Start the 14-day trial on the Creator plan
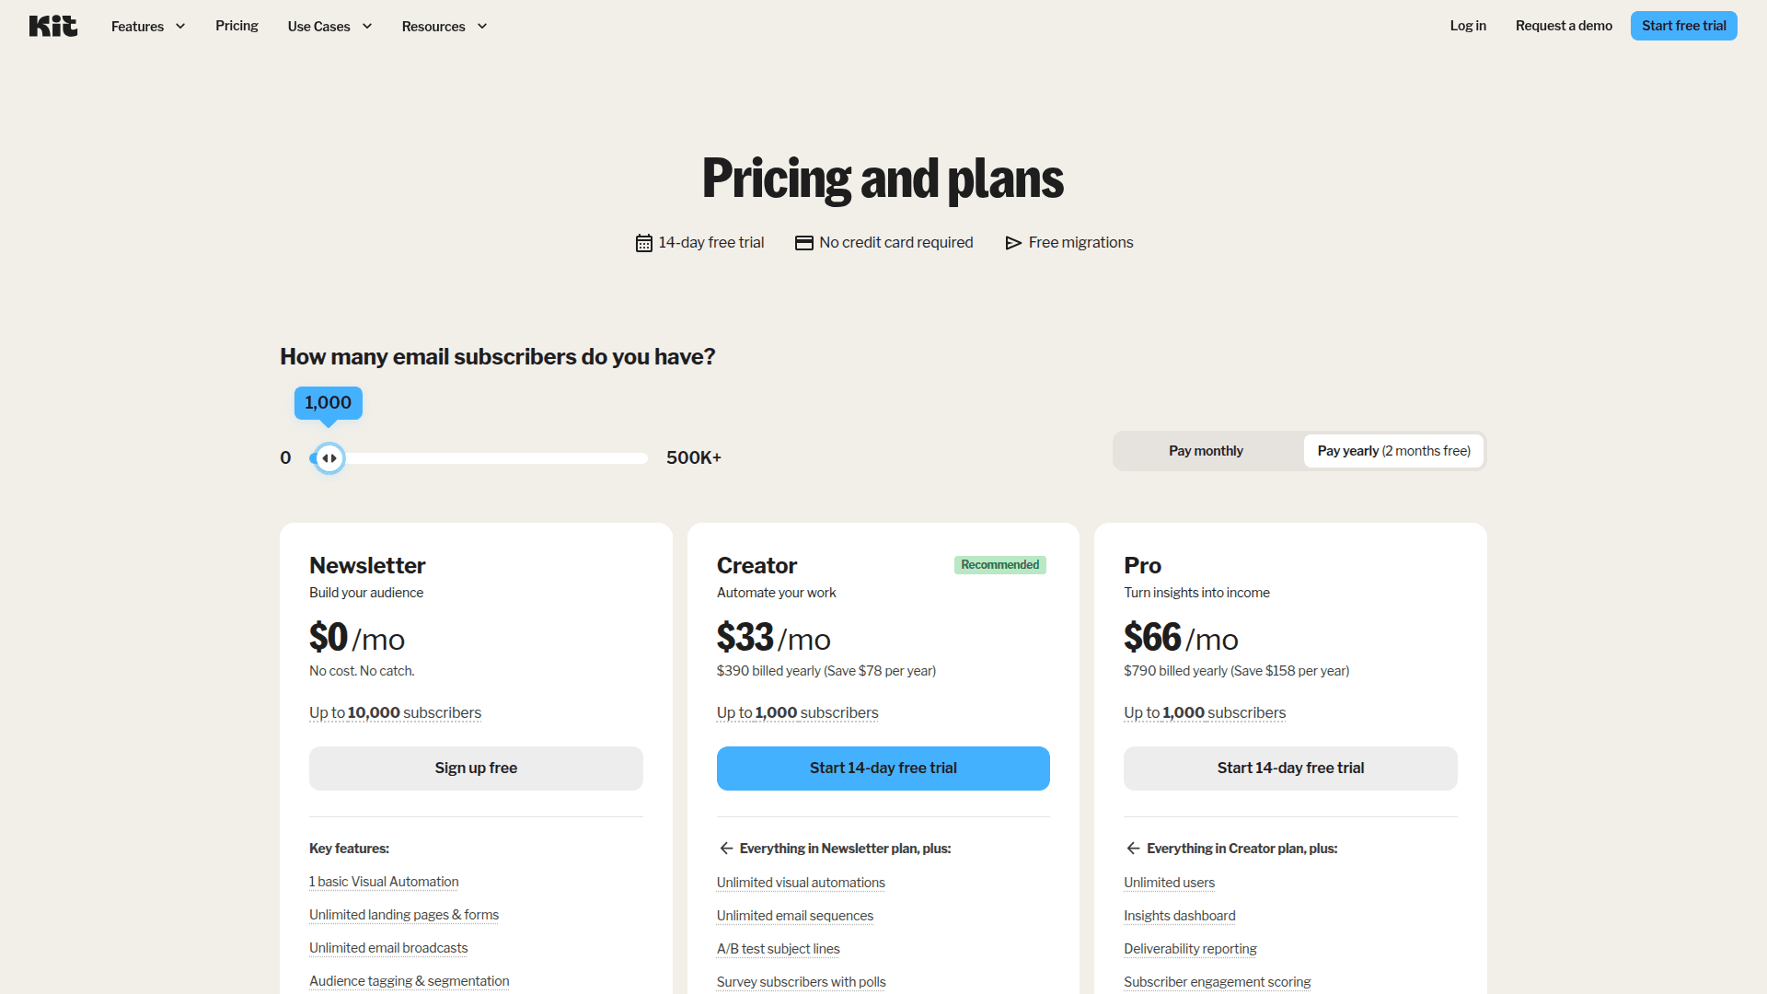The width and height of the screenshot is (1767, 994). [x=883, y=768]
